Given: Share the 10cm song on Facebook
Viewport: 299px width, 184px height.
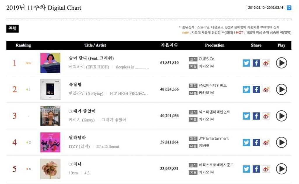Looking at the screenshot, I should pos(256,169).
